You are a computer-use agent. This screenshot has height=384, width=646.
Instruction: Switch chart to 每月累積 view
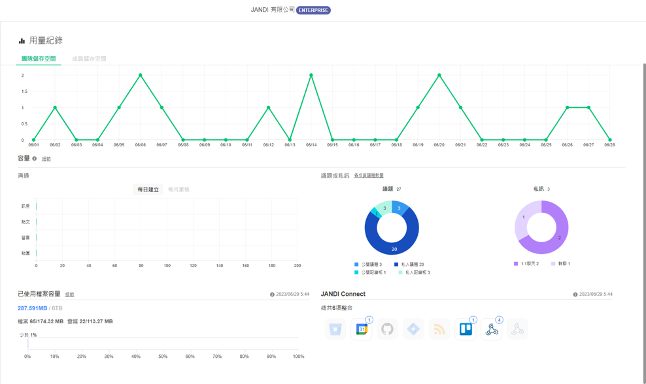(x=178, y=189)
